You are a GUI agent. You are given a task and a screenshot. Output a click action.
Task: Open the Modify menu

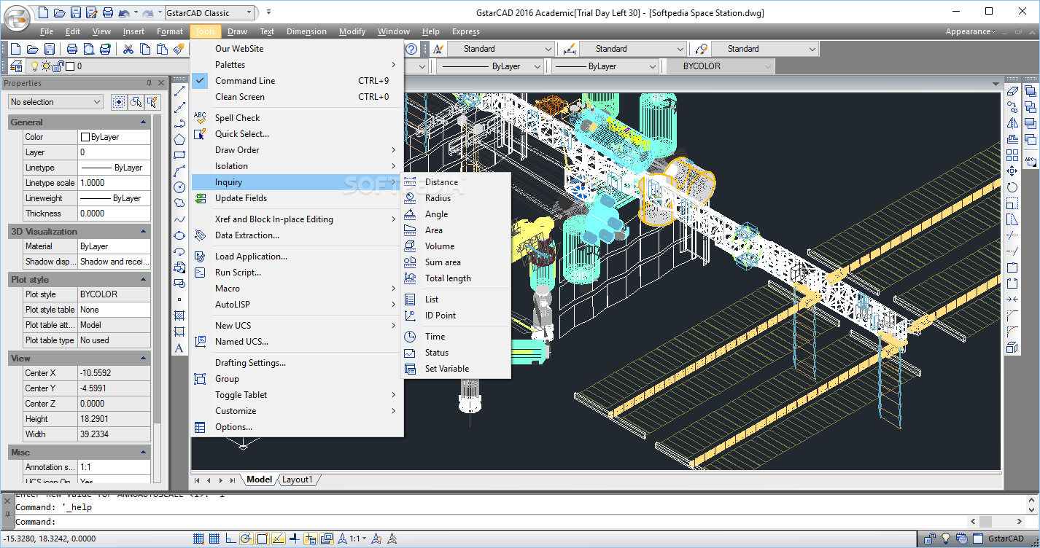352,31
